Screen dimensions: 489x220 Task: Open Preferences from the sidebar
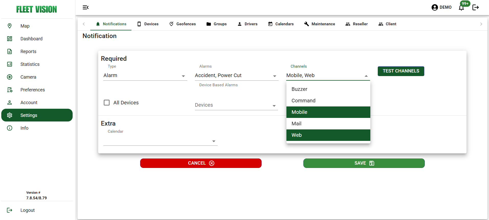pos(37,90)
